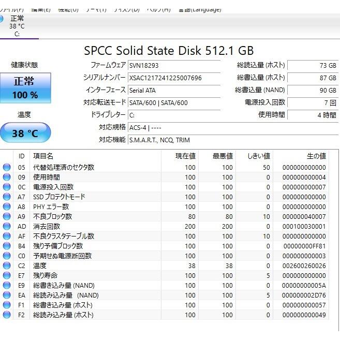This screenshot has width=340, height=340.
Task: Click the 項目名 column header
Action: (43, 156)
